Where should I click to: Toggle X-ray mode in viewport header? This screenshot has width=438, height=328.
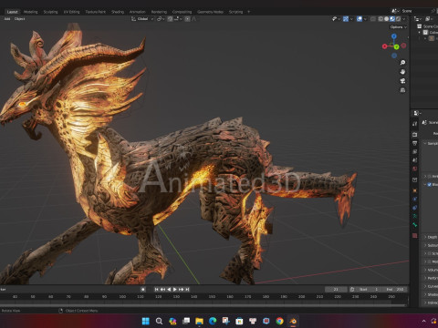[x=373, y=19]
